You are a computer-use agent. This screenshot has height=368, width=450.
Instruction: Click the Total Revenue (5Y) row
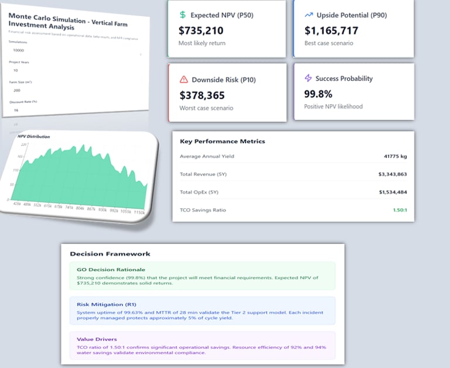pos(294,174)
